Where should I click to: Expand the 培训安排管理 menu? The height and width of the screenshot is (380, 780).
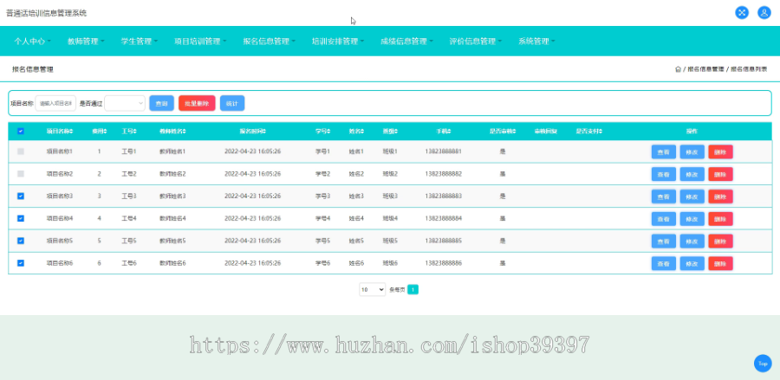pos(338,42)
